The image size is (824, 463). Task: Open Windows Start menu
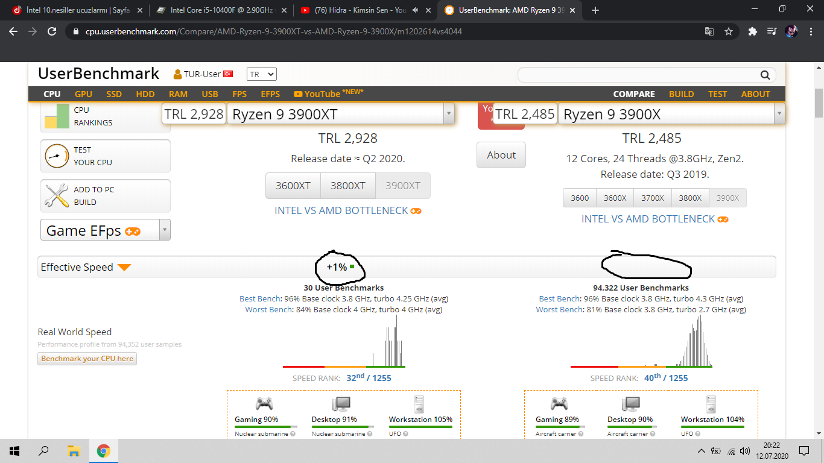(14, 450)
